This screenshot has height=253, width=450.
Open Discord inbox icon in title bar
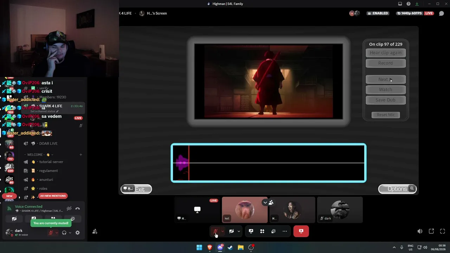click(x=400, y=4)
